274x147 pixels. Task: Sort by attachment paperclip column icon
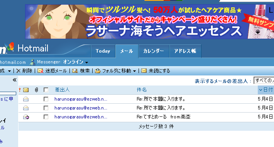click(x=36, y=90)
